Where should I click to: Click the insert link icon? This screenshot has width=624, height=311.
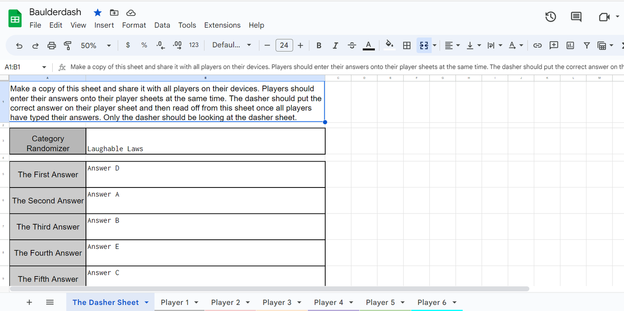pos(537,45)
